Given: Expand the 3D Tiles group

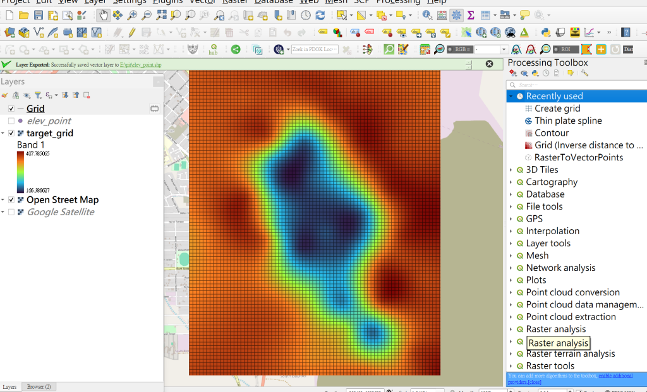Looking at the screenshot, I should (x=511, y=170).
